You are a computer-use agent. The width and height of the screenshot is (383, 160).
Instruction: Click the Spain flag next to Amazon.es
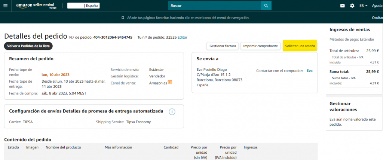[170, 82]
